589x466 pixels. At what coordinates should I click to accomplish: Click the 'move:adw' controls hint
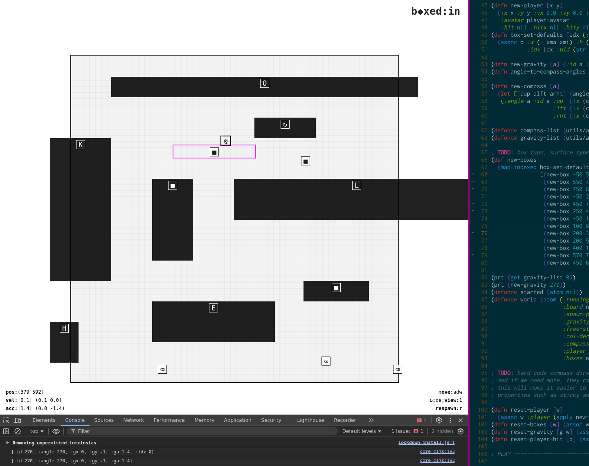pos(450,392)
